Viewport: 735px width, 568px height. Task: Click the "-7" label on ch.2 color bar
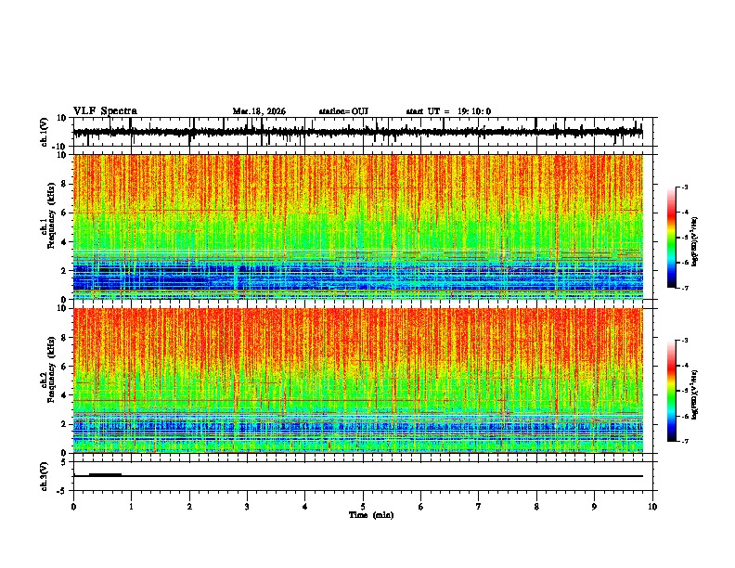pos(685,441)
